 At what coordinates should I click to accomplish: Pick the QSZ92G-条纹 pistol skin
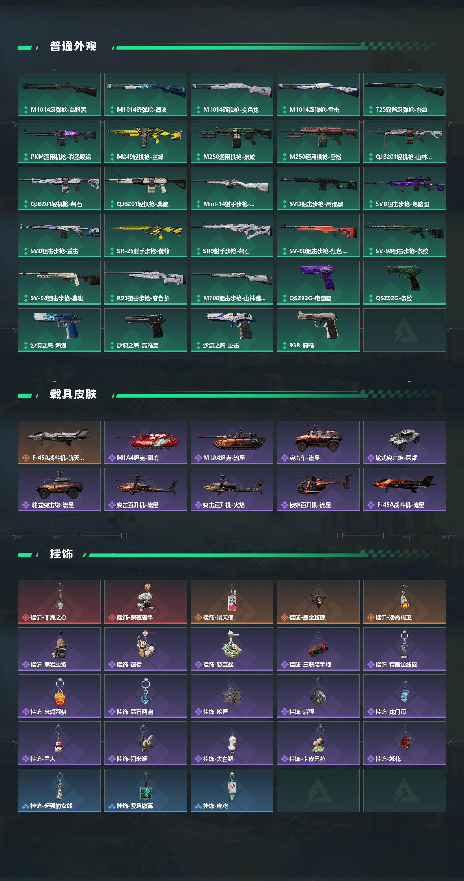pos(405,283)
